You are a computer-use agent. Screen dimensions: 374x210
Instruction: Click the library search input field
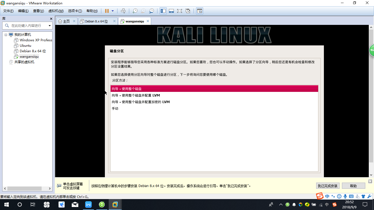point(27,26)
